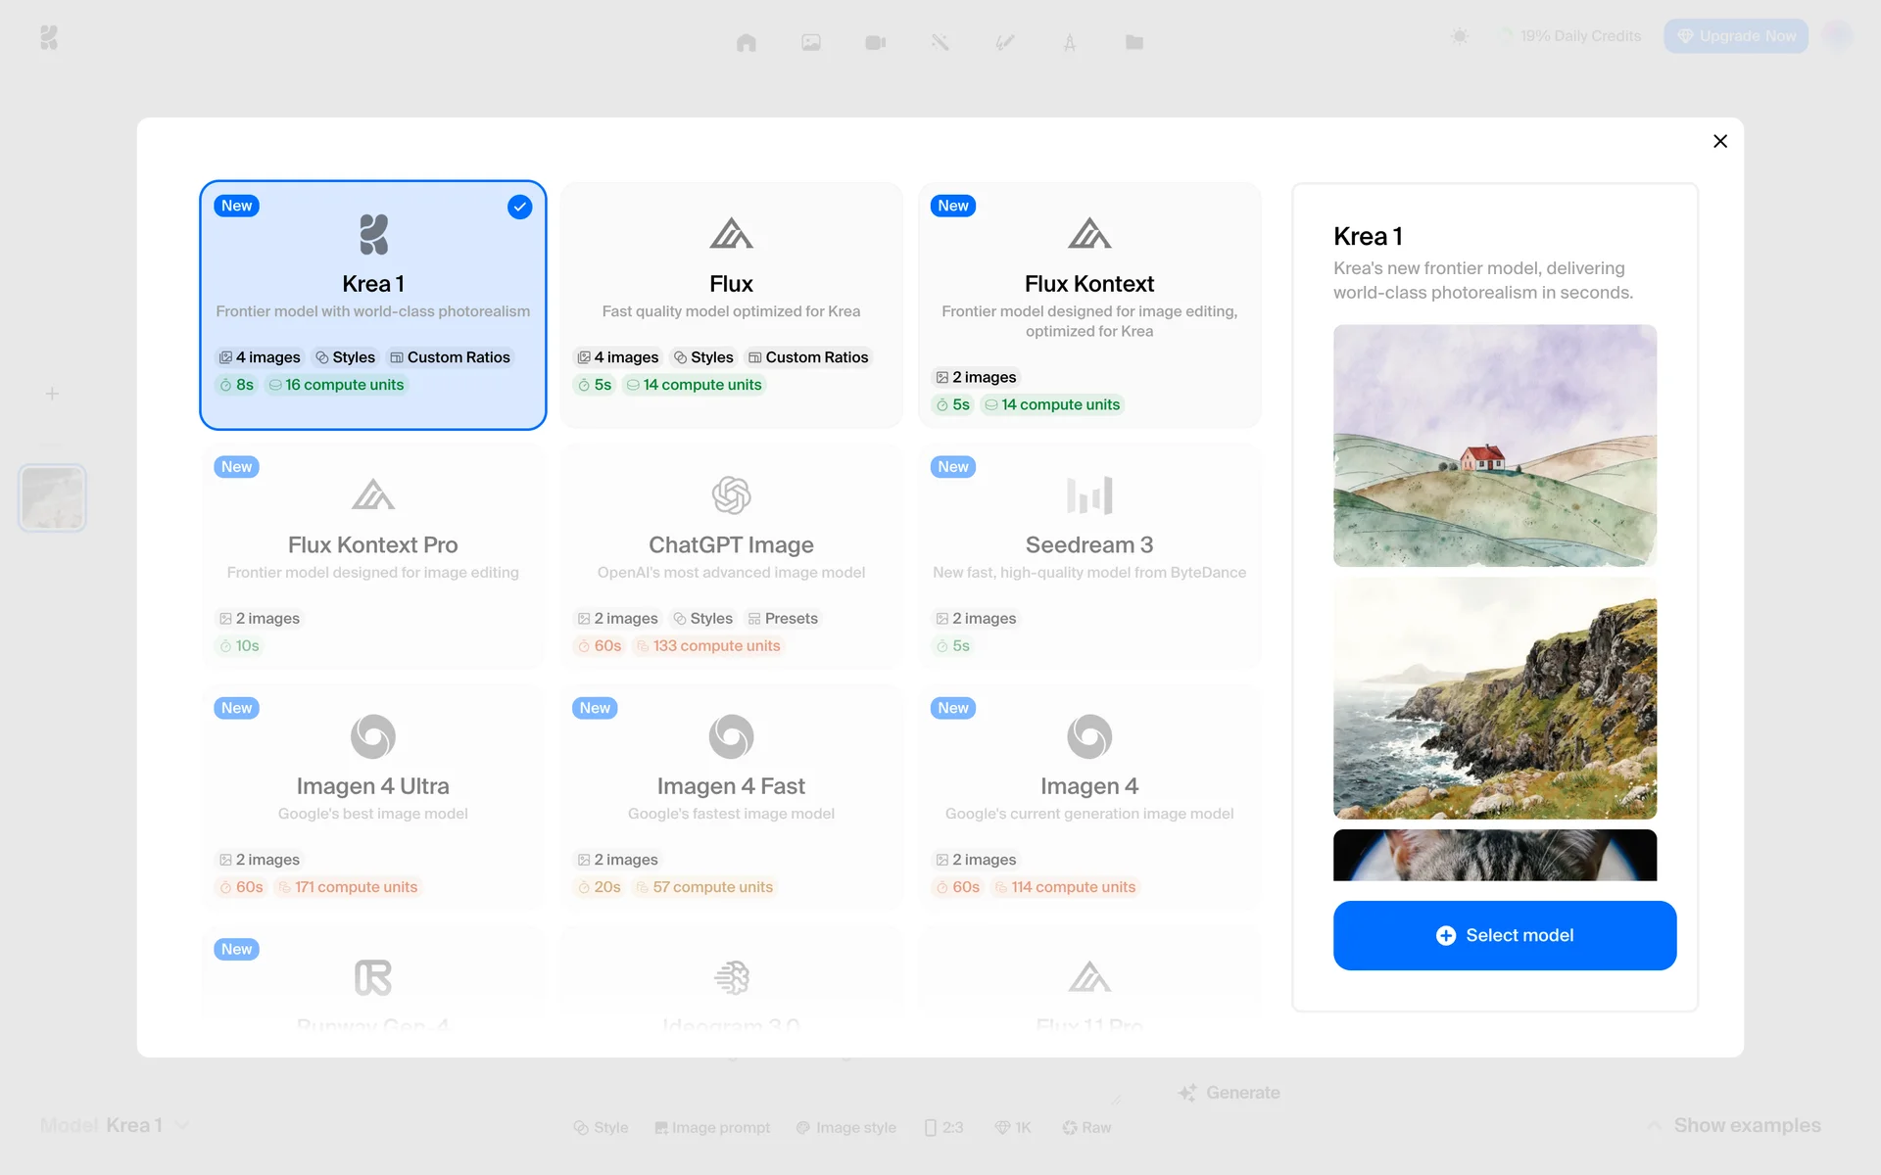The width and height of the screenshot is (1881, 1175).
Task: Open the Video tool icon in top navigation
Action: coord(876,42)
